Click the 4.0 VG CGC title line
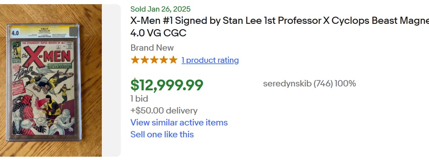 pos(158,33)
